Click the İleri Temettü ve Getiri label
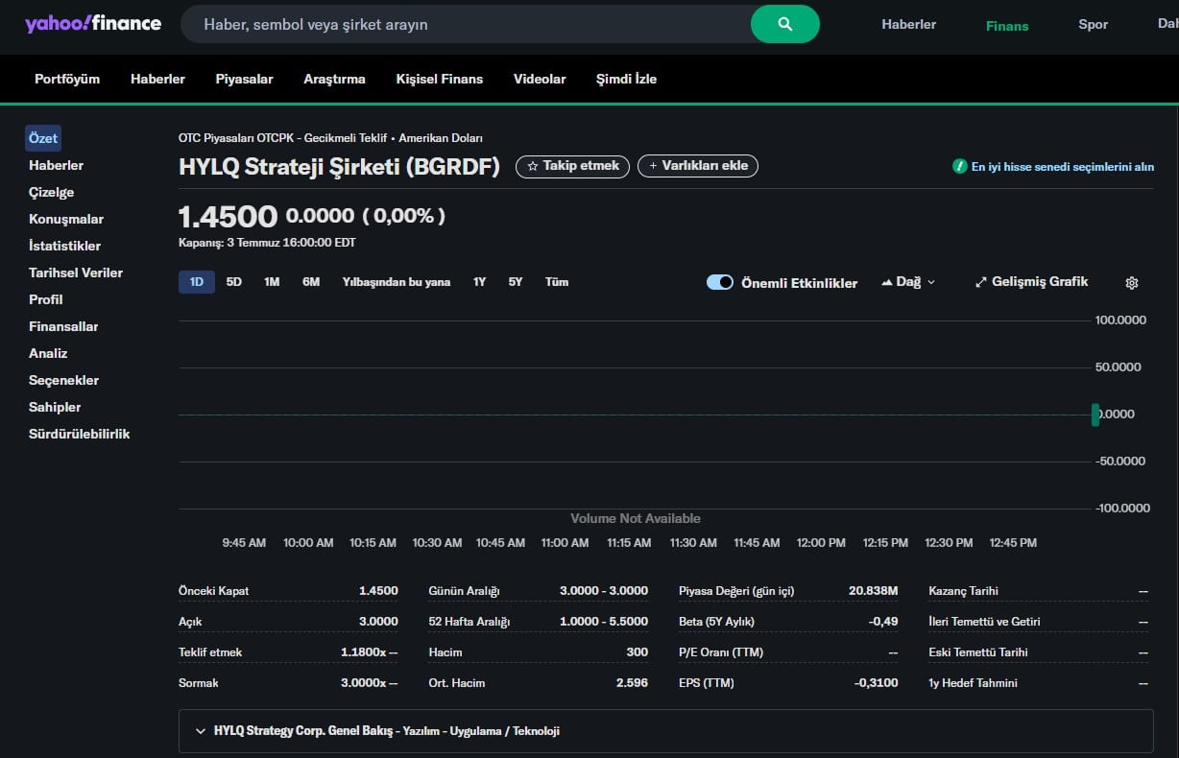Screen dimensions: 1179x758 (x=984, y=622)
